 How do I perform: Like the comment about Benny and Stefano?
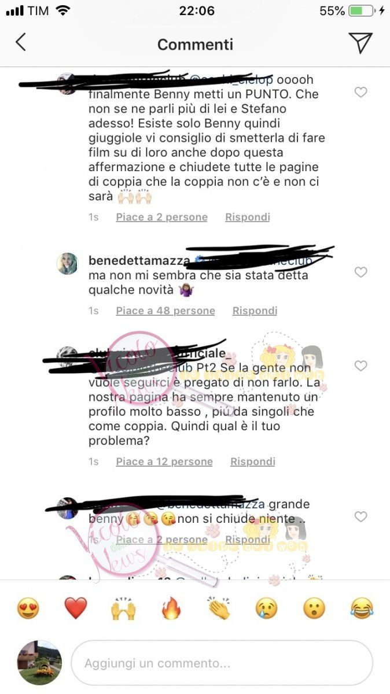[360, 92]
